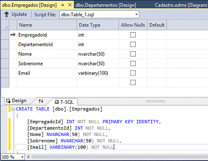Screen dimensions: 208x161
Task: Click the horizontal scrollbar left arrow
Action: (28, 157)
